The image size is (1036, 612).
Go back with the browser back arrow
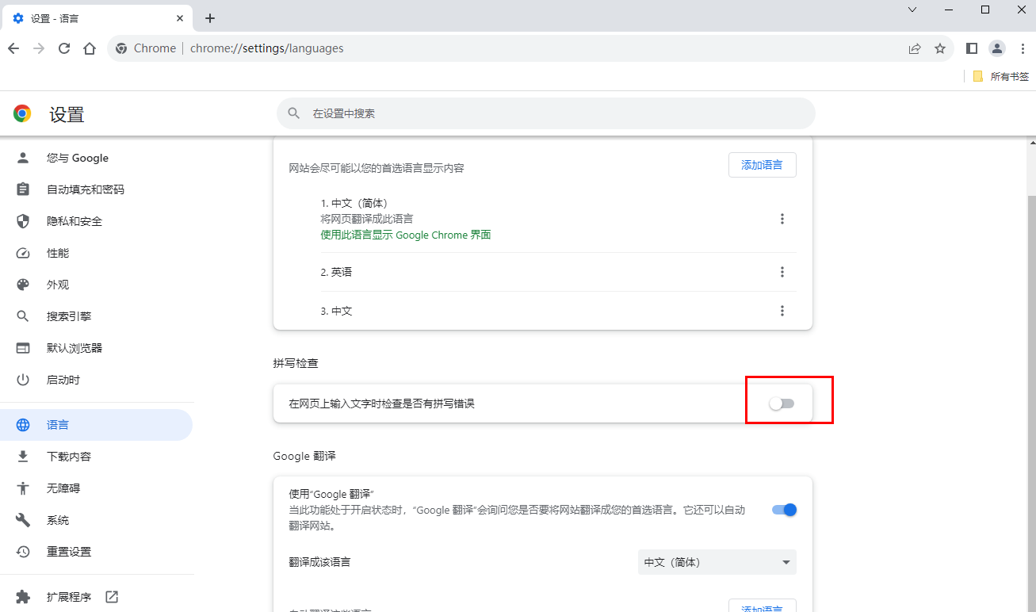pyautogui.click(x=13, y=48)
